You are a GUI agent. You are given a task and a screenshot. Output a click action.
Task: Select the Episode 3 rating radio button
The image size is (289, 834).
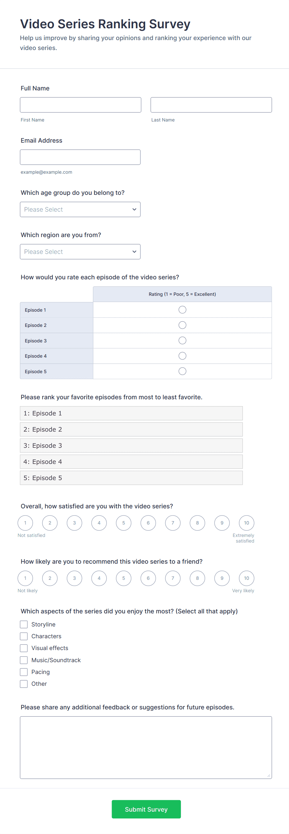(x=182, y=341)
